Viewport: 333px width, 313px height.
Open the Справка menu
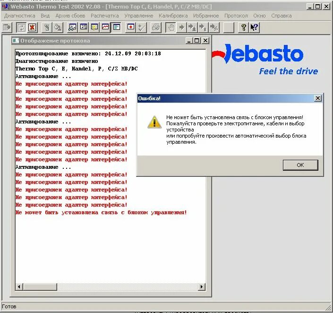pyautogui.click(x=282, y=16)
